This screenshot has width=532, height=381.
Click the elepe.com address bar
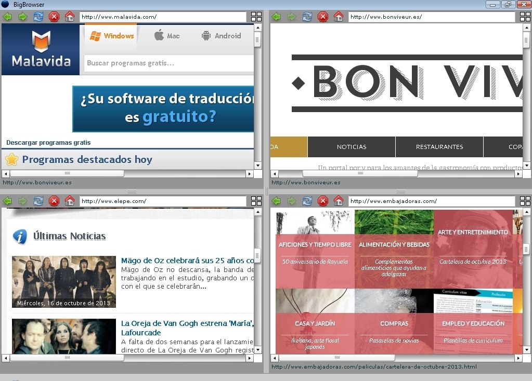[163, 201]
